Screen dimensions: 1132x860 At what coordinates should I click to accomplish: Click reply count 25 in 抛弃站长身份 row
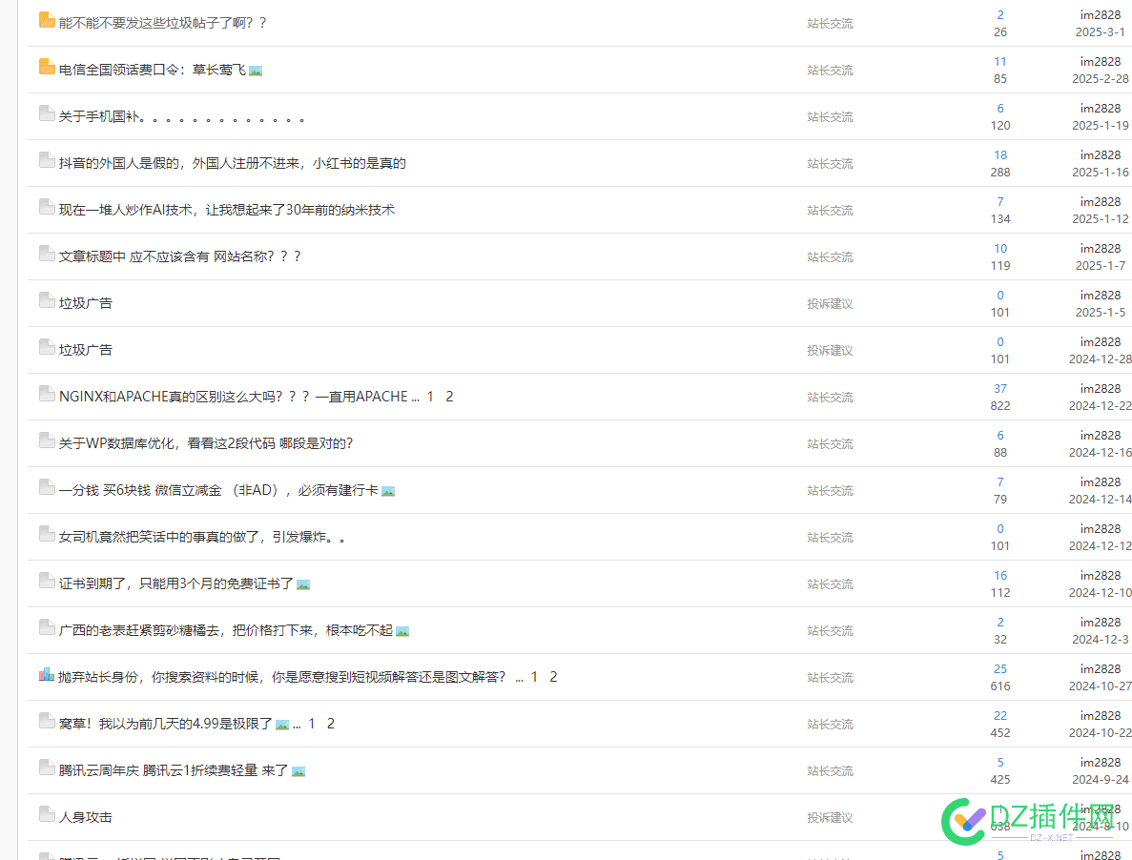(999, 668)
